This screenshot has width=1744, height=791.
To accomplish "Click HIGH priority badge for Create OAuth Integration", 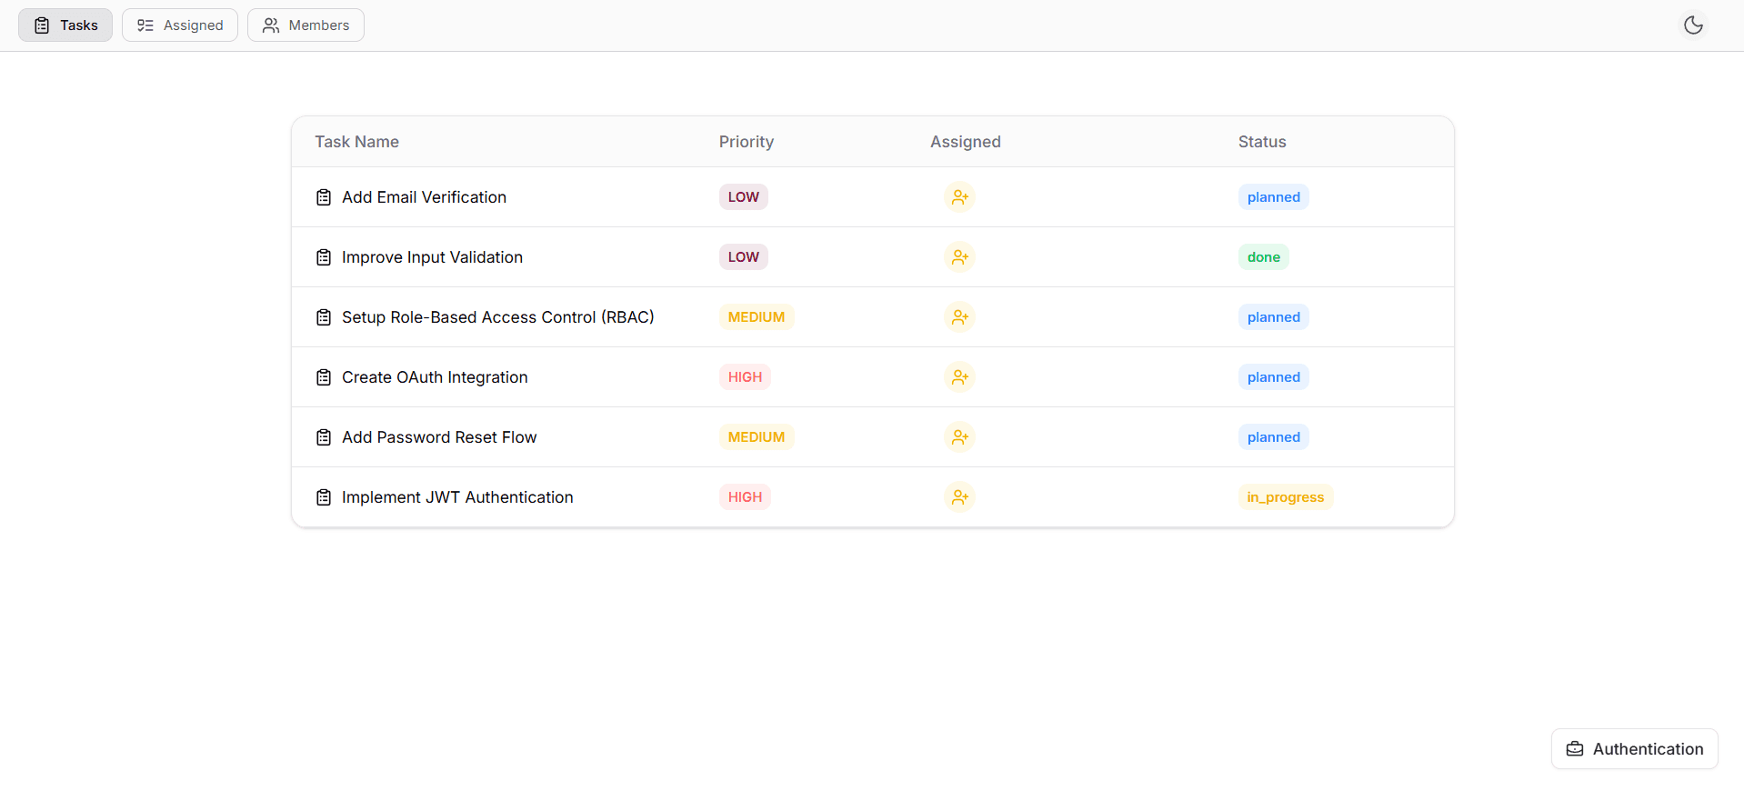I will 745,377.
